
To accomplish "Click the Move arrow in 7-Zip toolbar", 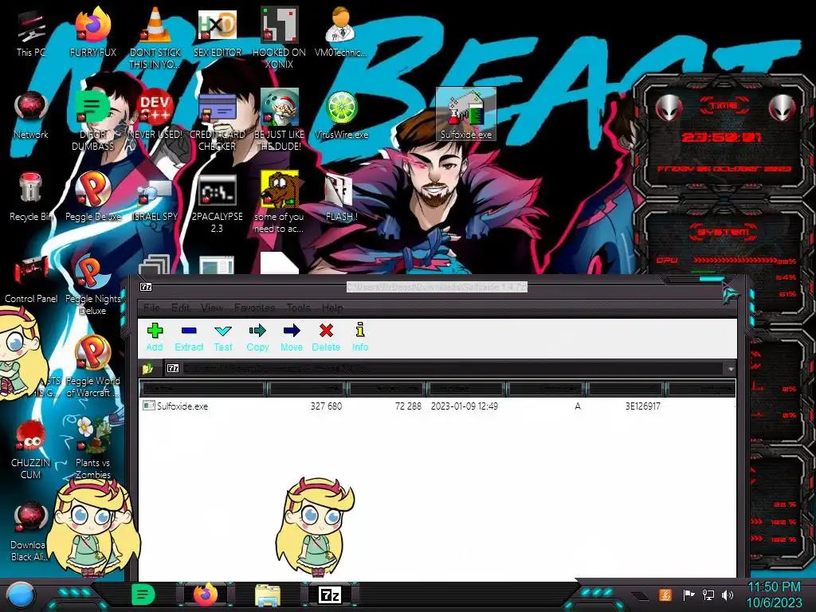I will 292,337.
